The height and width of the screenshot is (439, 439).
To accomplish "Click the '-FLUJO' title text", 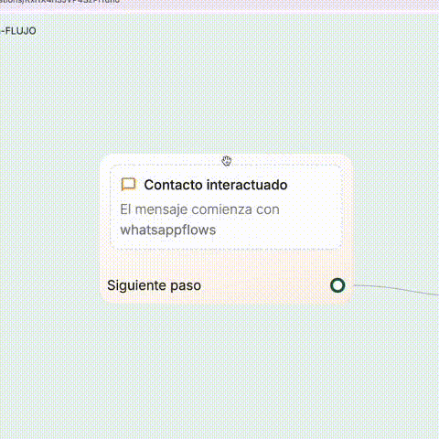I will pyautogui.click(x=18, y=31).
